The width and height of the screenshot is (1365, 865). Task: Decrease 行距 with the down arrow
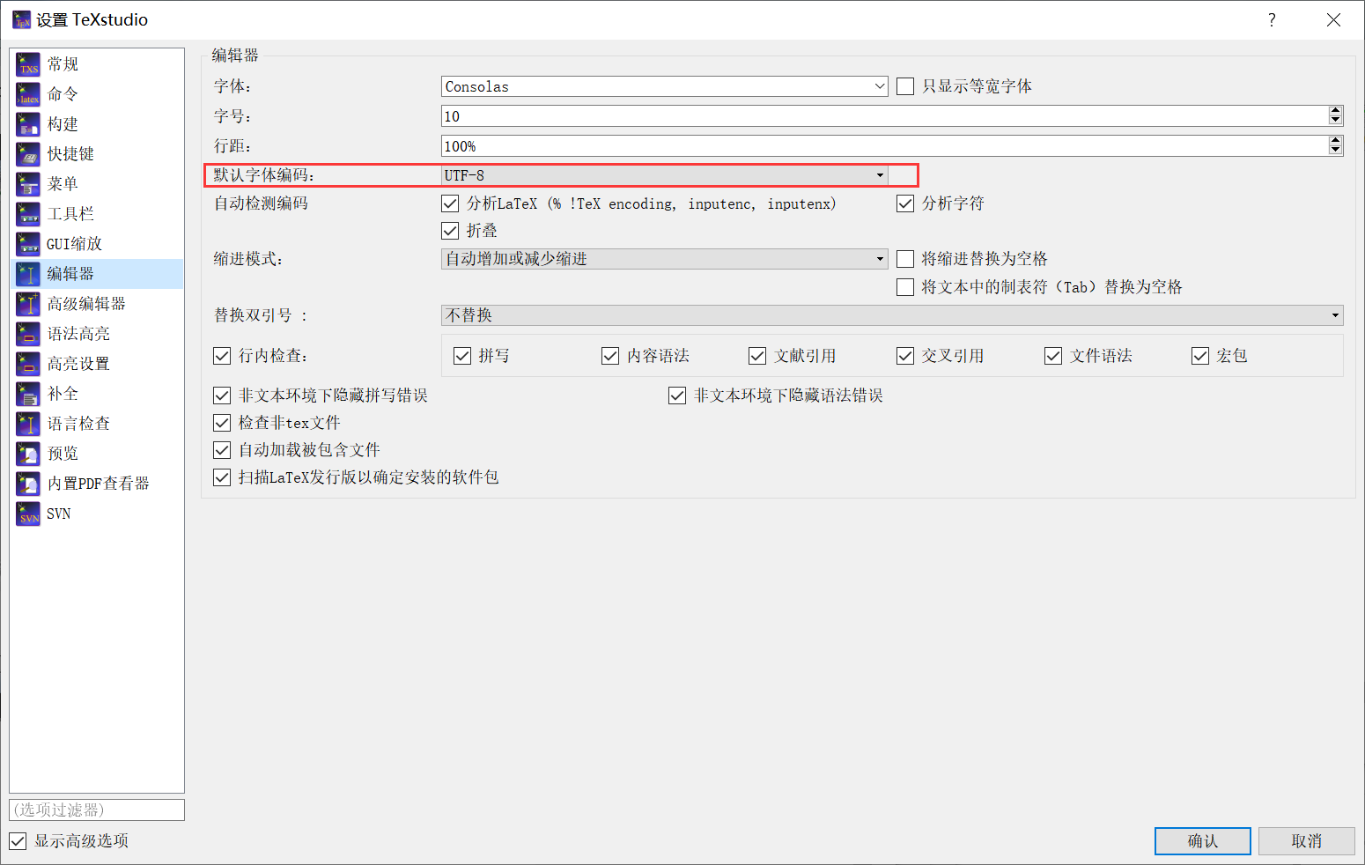point(1336,151)
